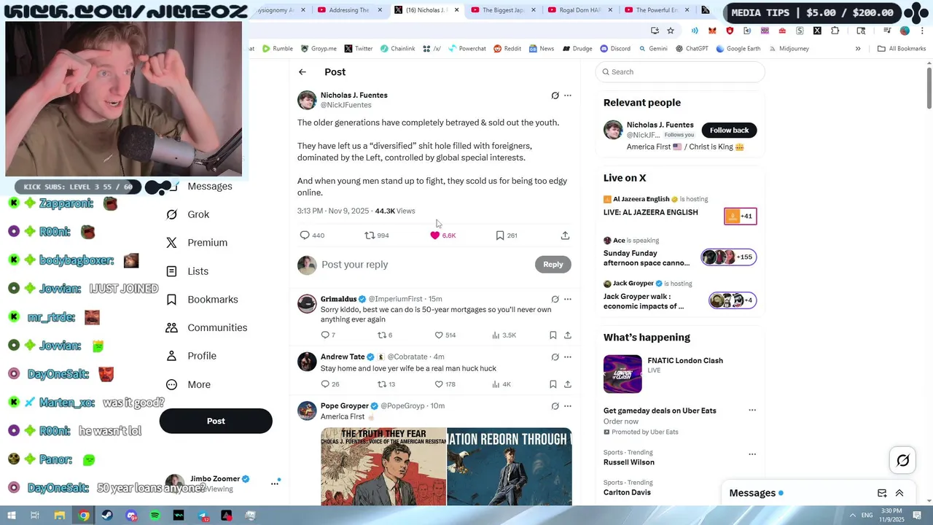Open three-dot menu on the main post
The height and width of the screenshot is (525, 933).
[x=568, y=96]
